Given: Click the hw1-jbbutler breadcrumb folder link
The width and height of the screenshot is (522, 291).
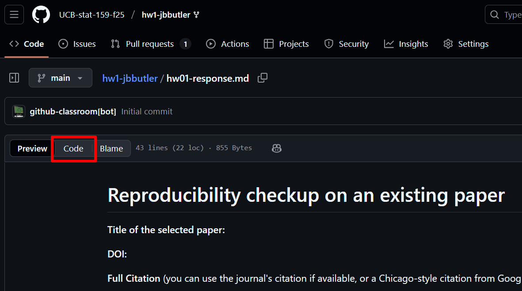Looking at the screenshot, I should click(130, 79).
